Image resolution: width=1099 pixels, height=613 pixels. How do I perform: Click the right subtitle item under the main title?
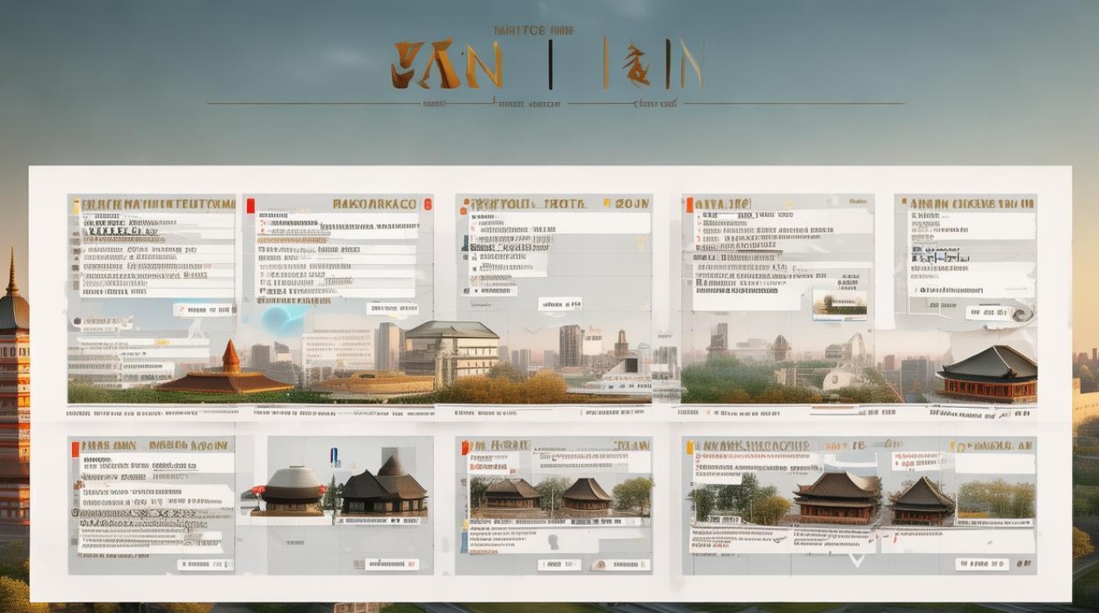tap(658, 104)
